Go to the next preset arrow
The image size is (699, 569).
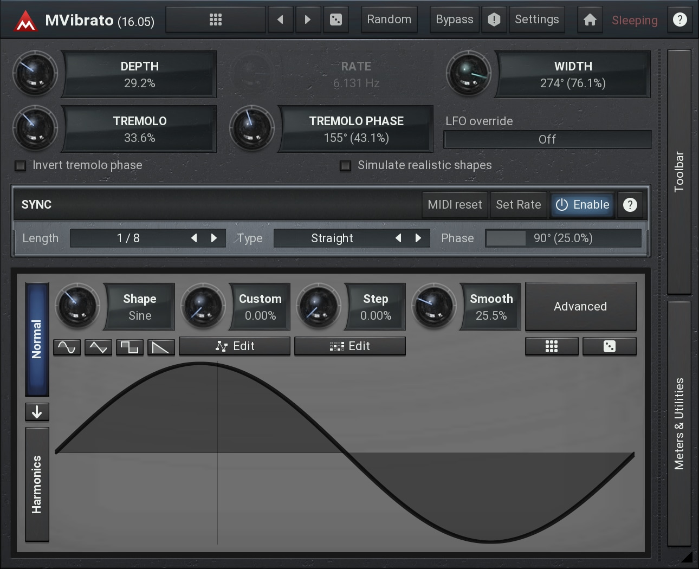(308, 20)
